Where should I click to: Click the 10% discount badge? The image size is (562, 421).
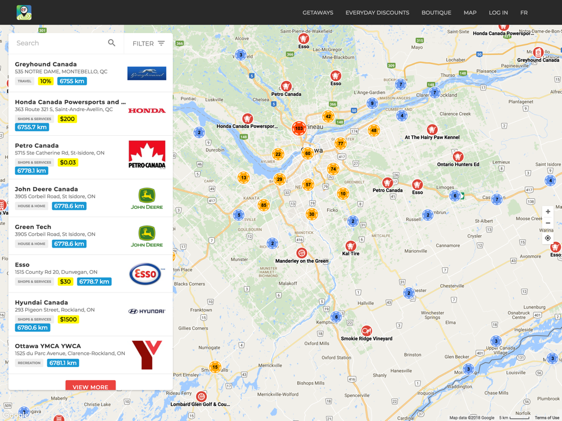tap(46, 81)
